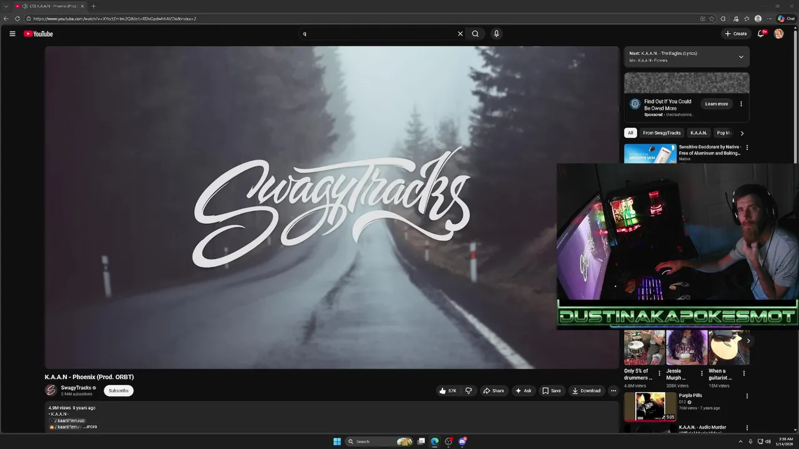Show hidden system tray icons chevron
Screen dimensions: 799x449
click(x=740, y=442)
